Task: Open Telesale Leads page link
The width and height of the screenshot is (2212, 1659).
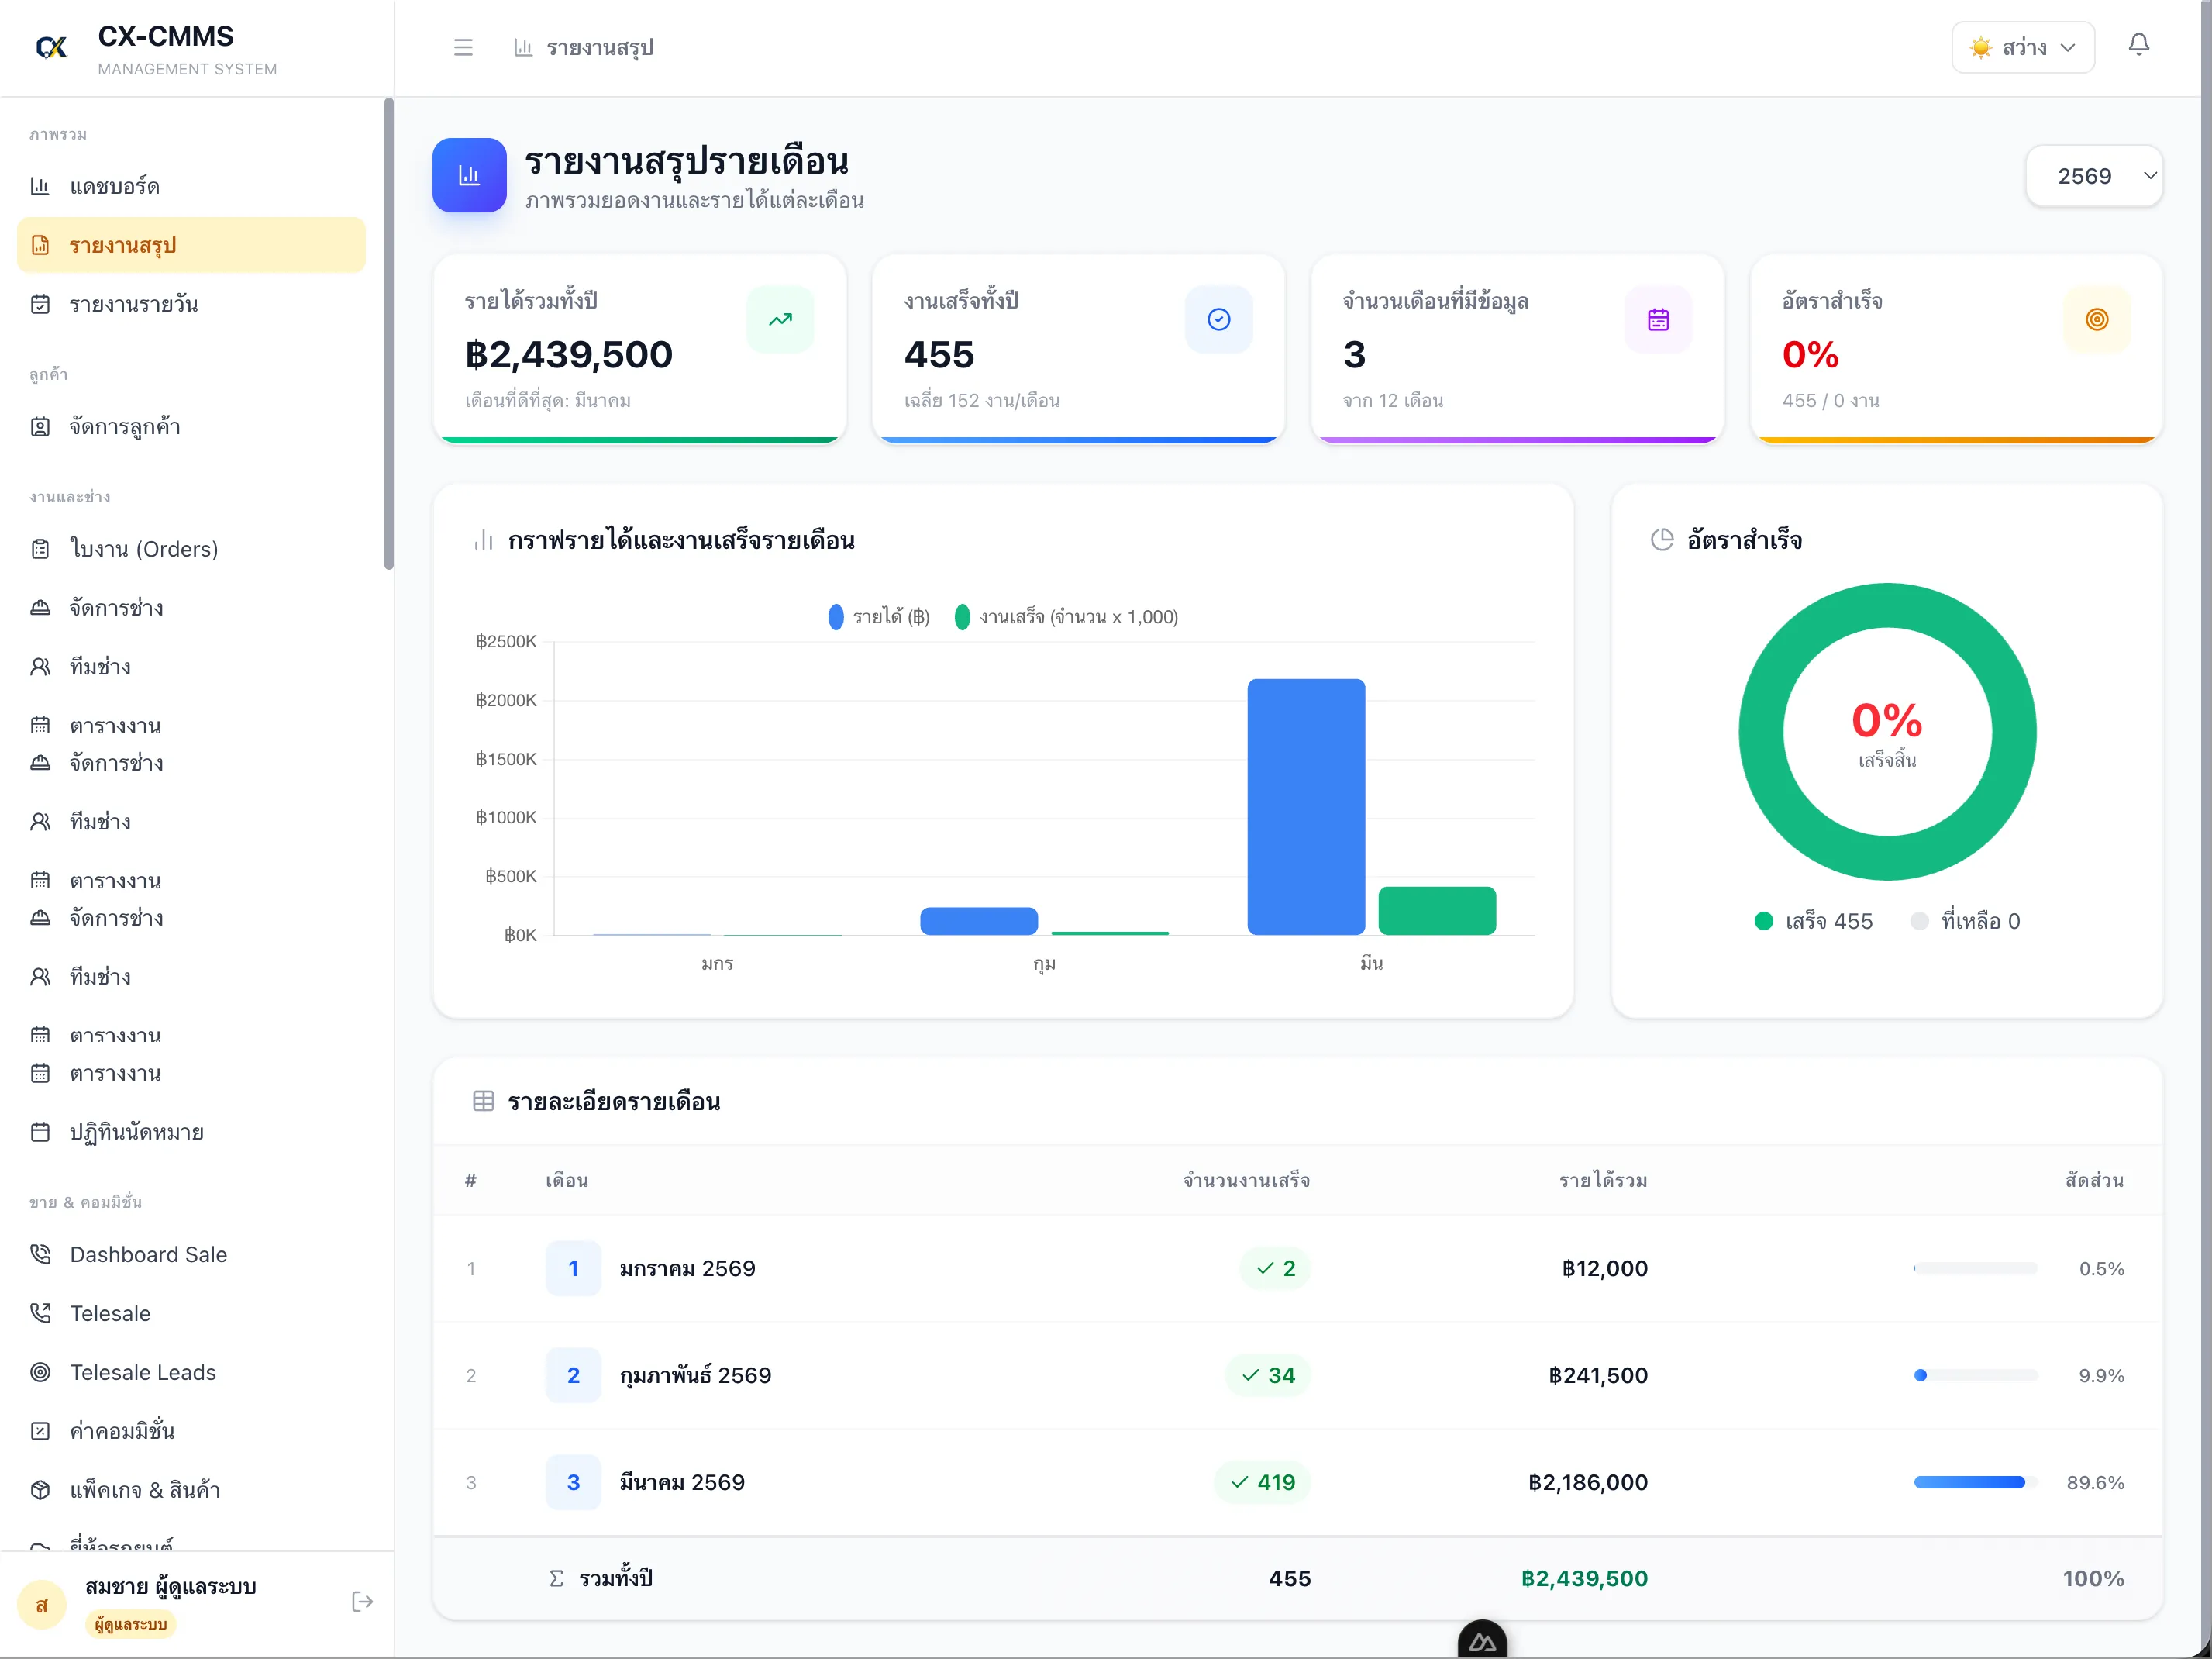Action: point(142,1372)
